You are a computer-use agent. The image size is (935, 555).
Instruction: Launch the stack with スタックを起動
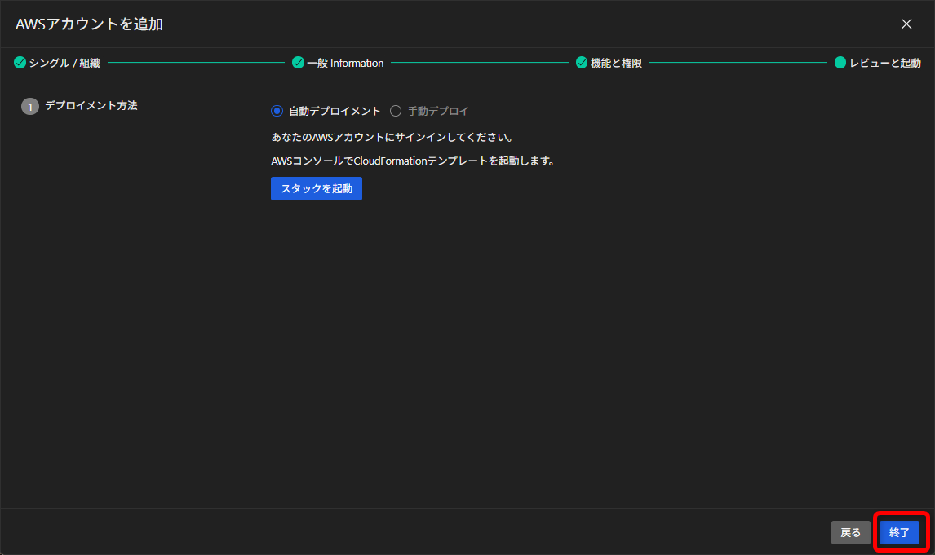pyautogui.click(x=316, y=188)
